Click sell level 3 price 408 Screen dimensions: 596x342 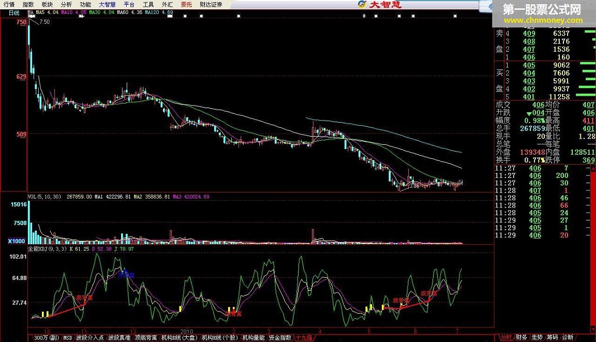[529, 41]
